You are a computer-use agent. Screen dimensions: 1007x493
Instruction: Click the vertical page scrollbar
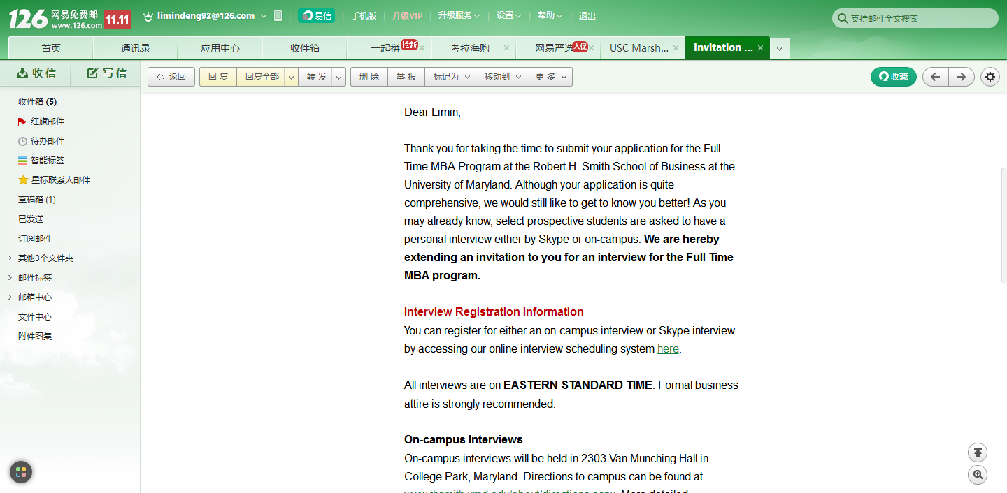pyautogui.click(x=1004, y=225)
